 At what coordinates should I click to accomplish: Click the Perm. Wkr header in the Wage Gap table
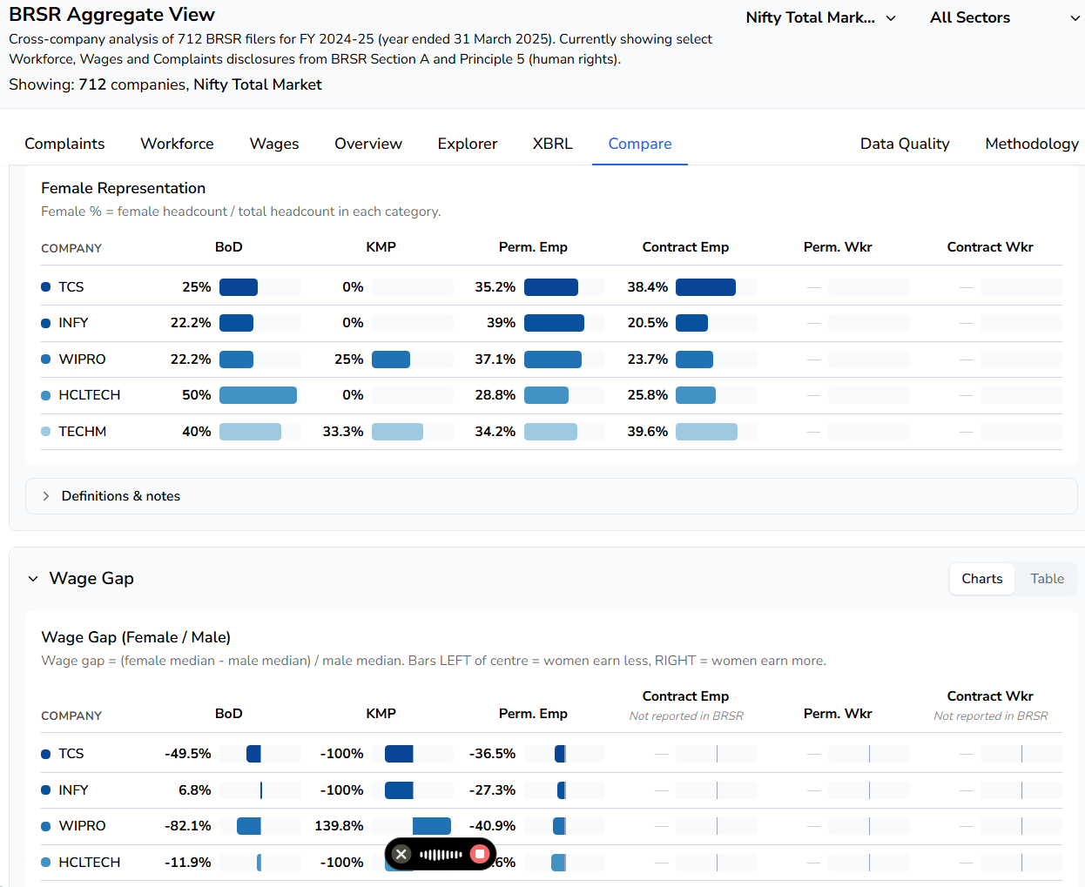point(838,714)
